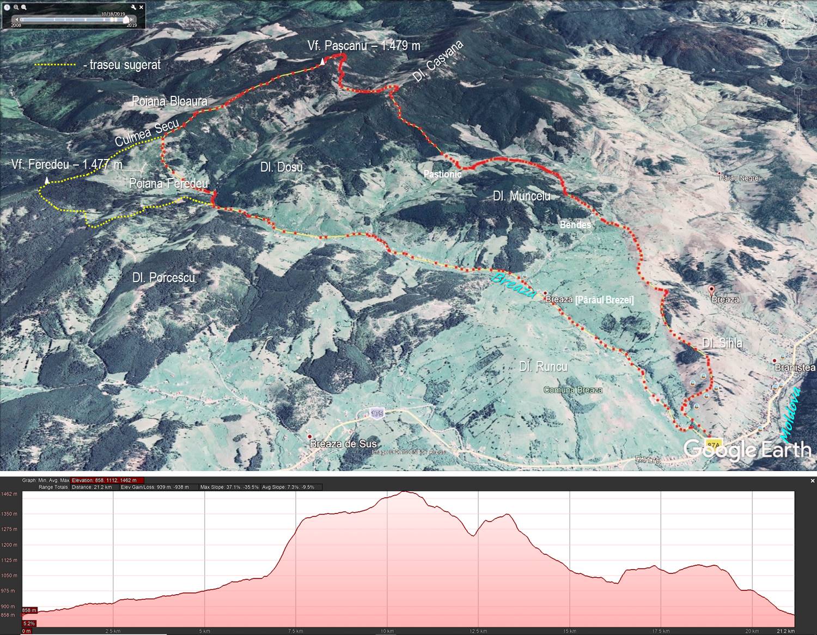Image resolution: width=817 pixels, height=635 pixels.
Task: Click the historical imagery clock icon
Action: tap(7, 8)
